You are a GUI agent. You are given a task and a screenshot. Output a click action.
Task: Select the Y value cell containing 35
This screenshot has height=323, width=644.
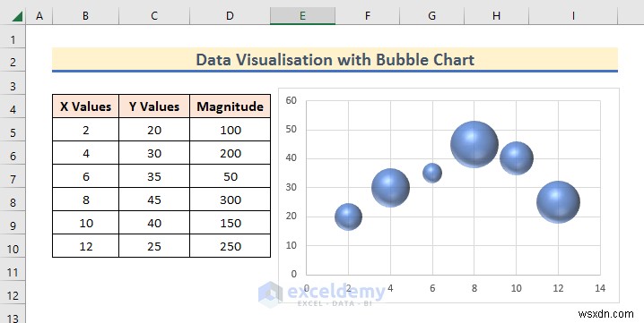[x=154, y=176]
